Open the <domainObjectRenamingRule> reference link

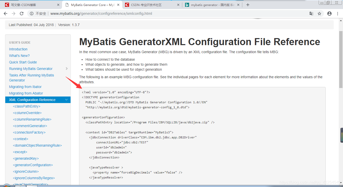tap(37, 145)
